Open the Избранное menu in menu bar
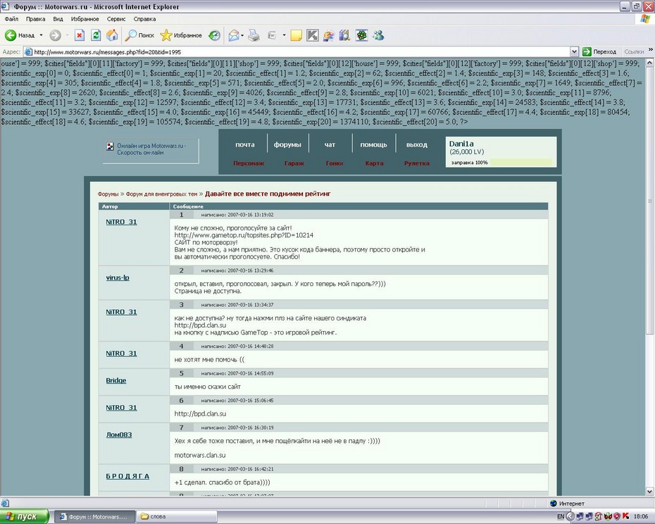The height and width of the screenshot is (524, 655). [x=85, y=19]
